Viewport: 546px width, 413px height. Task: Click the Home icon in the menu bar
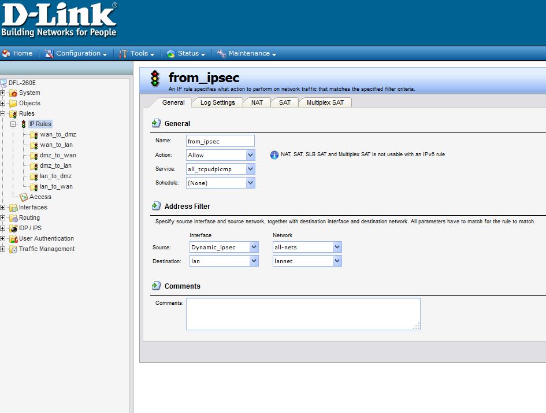(x=6, y=53)
